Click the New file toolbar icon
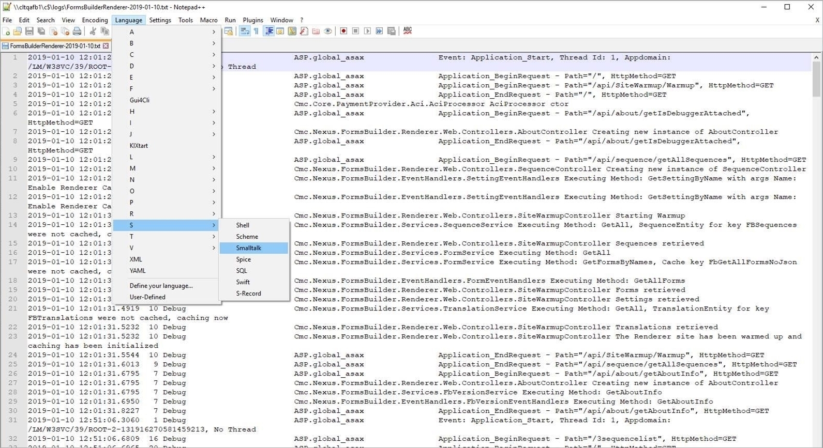 click(6, 32)
